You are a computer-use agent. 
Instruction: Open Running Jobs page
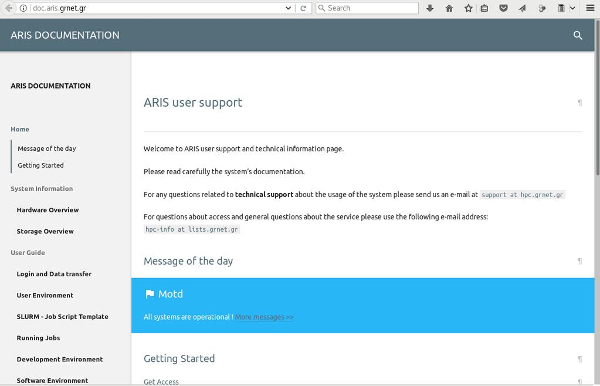38,338
